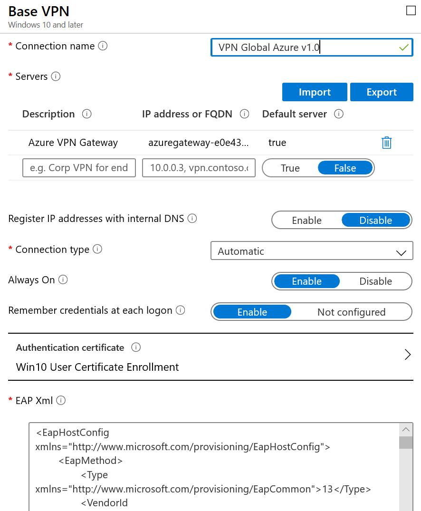Enable Register IP addresses with internal DNS
Screen dimensions: 421x511
pos(306,221)
